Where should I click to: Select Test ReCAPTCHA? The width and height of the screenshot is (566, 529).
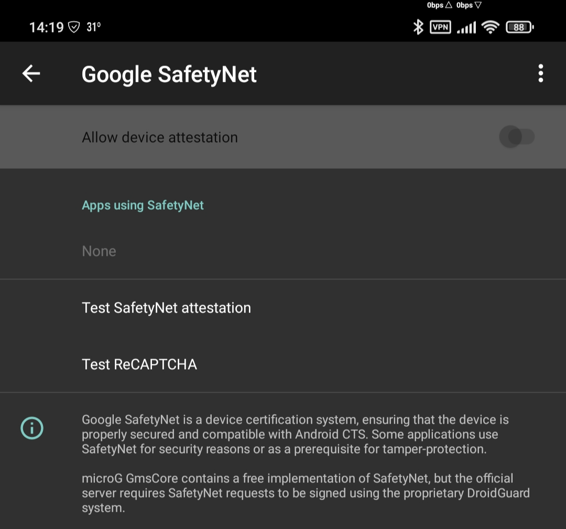(x=283, y=364)
